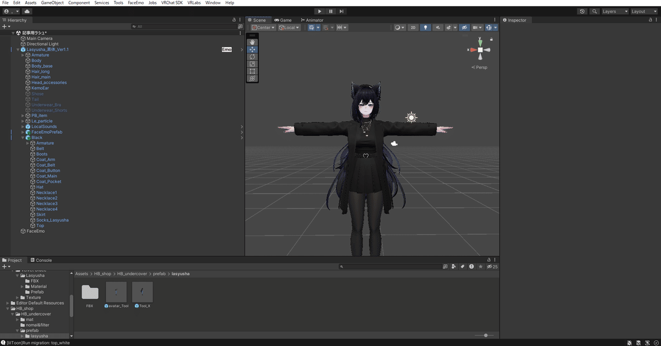Switch to the Console tab

point(41,260)
